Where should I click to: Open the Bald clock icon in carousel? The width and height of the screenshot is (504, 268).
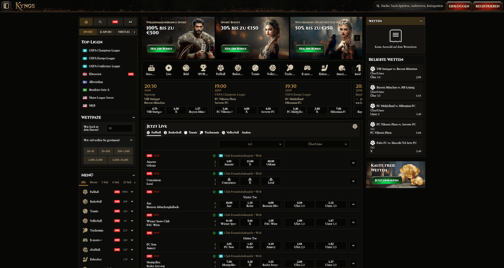coord(186,68)
